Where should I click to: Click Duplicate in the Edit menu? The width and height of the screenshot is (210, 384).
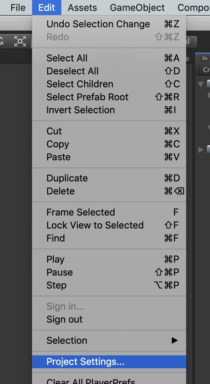click(x=67, y=178)
